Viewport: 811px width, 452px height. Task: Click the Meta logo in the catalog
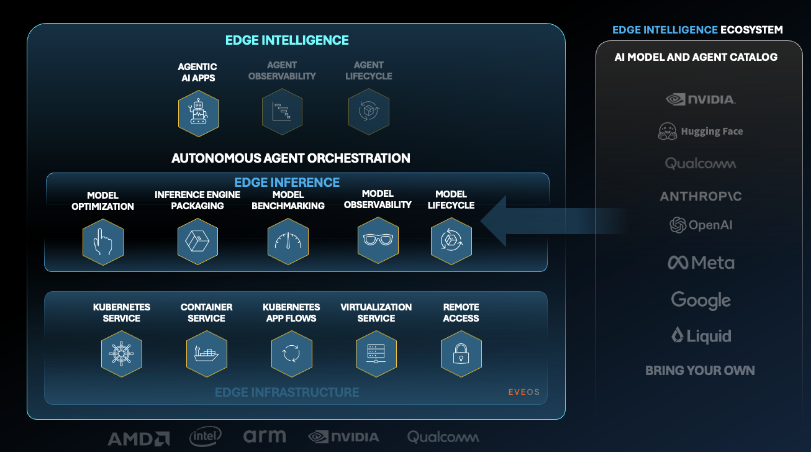(700, 263)
